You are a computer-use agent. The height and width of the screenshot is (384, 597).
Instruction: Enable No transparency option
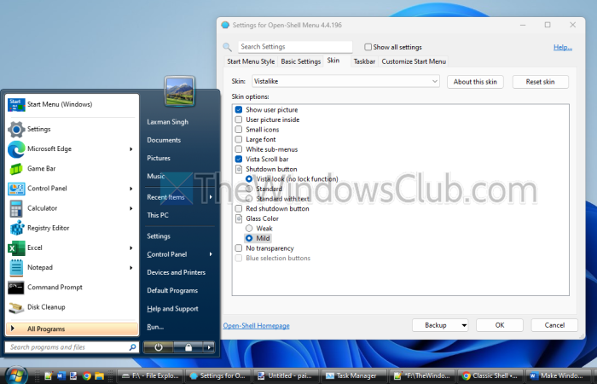[239, 248]
